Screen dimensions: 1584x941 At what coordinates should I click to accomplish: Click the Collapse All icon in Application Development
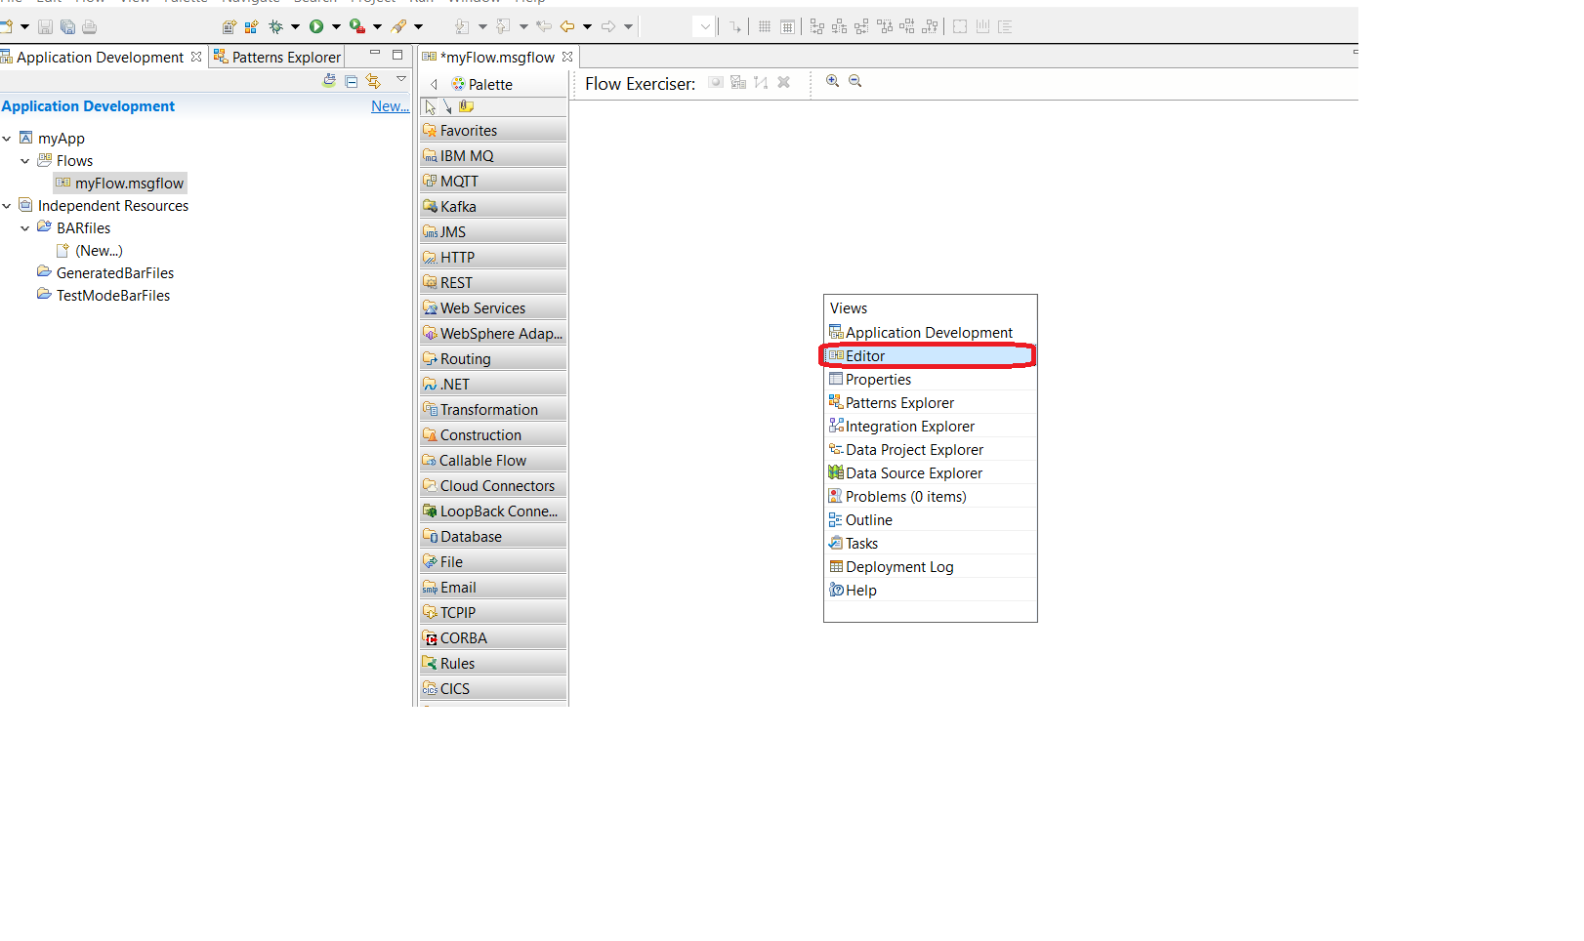pyautogui.click(x=352, y=81)
